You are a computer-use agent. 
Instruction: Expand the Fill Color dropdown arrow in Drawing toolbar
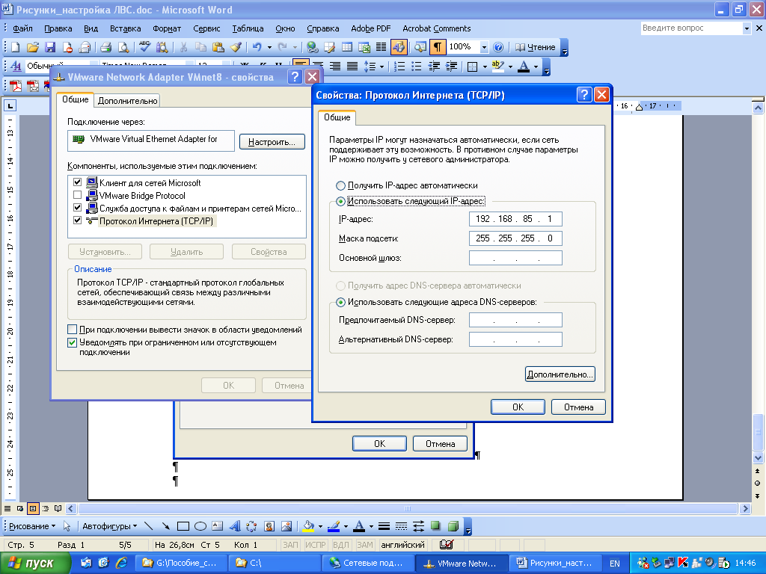pyautogui.click(x=320, y=526)
